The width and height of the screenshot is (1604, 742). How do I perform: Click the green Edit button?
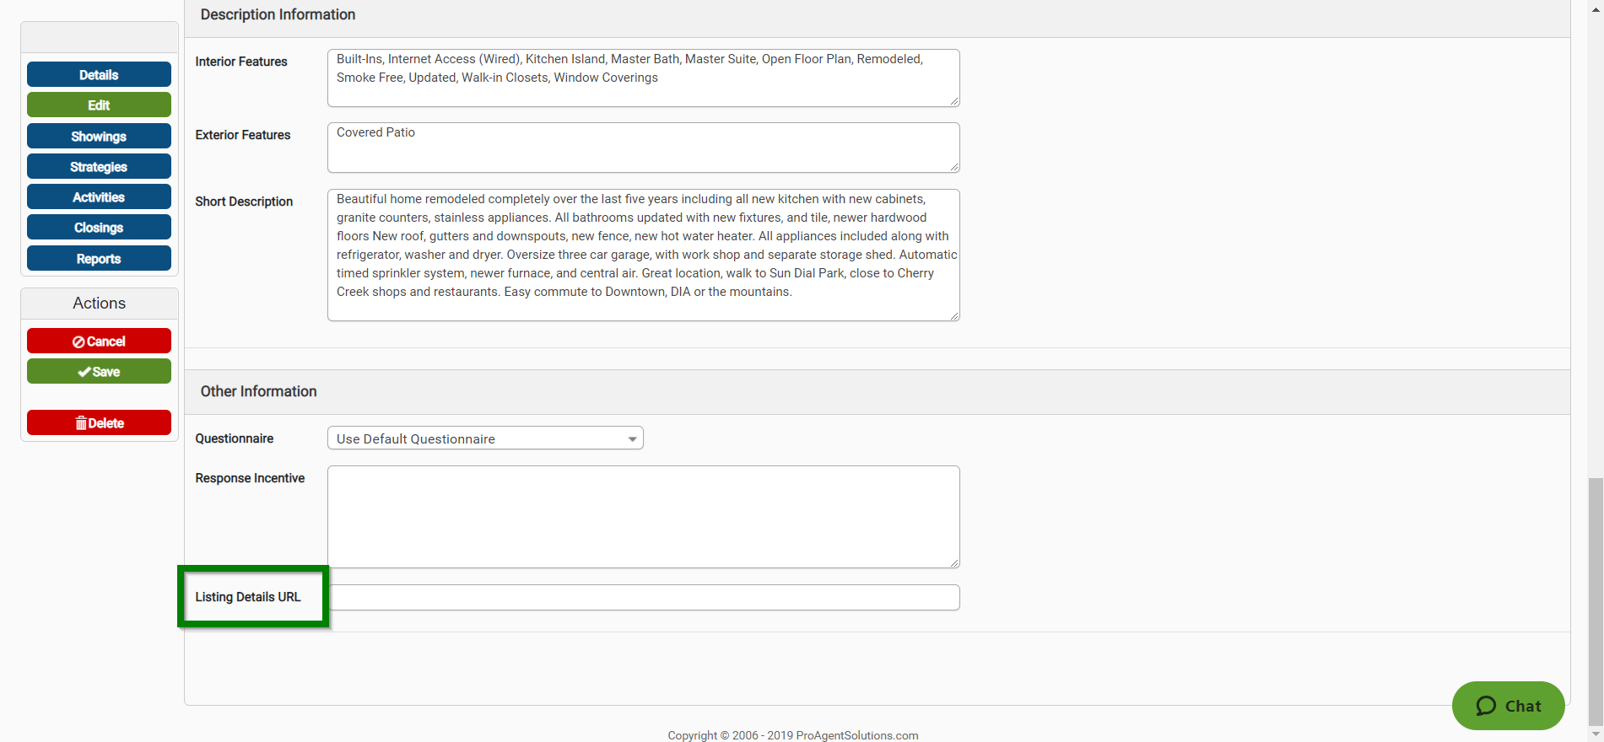point(99,105)
